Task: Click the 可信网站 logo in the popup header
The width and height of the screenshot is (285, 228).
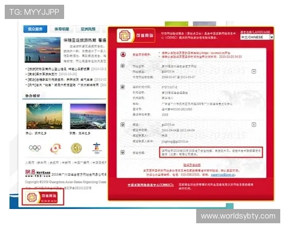Action: pos(136,36)
